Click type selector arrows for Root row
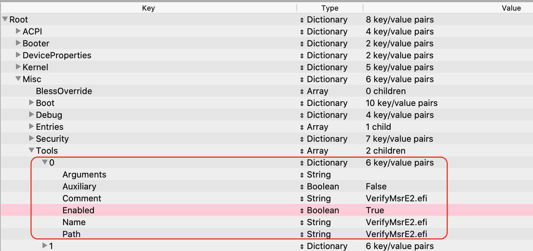 302,20
